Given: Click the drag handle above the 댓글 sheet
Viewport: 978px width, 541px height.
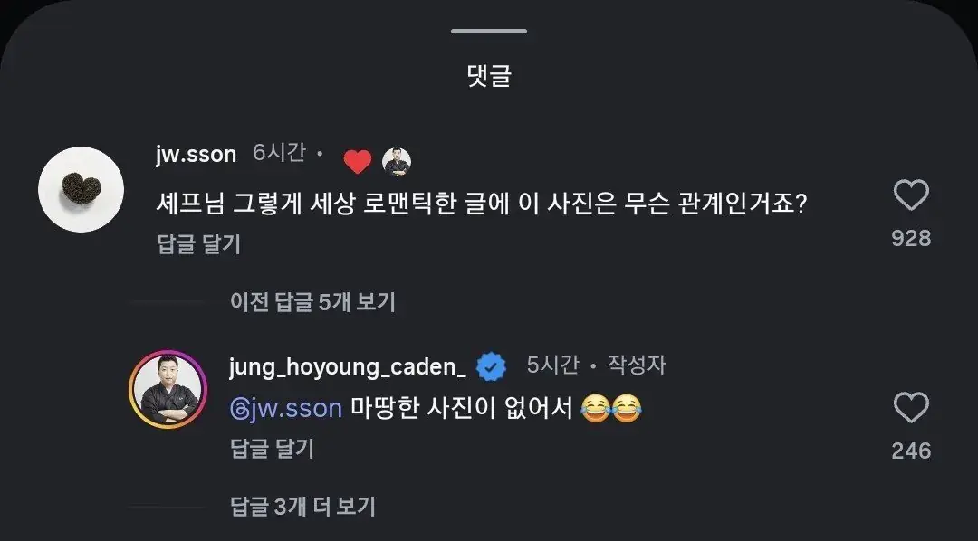Looking at the screenshot, I should (489, 31).
